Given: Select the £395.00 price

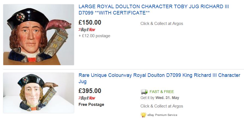Looking at the screenshot, I should point(90,91).
